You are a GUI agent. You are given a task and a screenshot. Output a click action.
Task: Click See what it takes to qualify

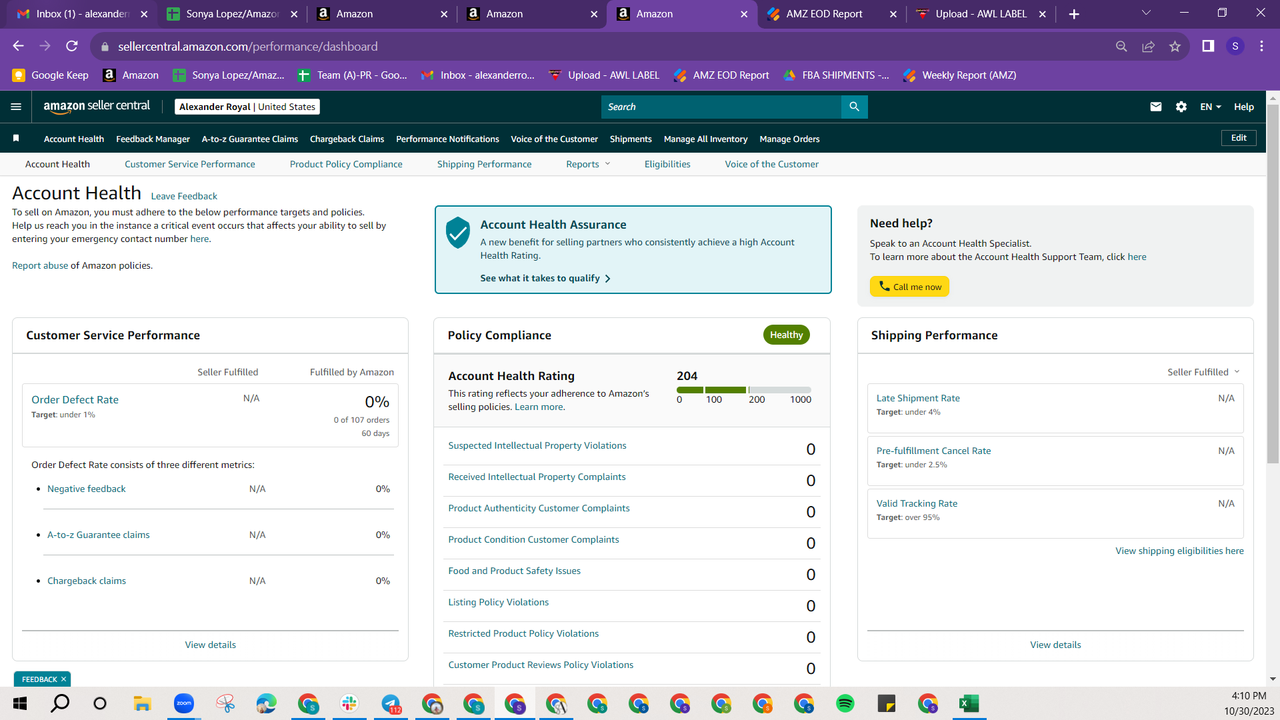click(x=545, y=278)
